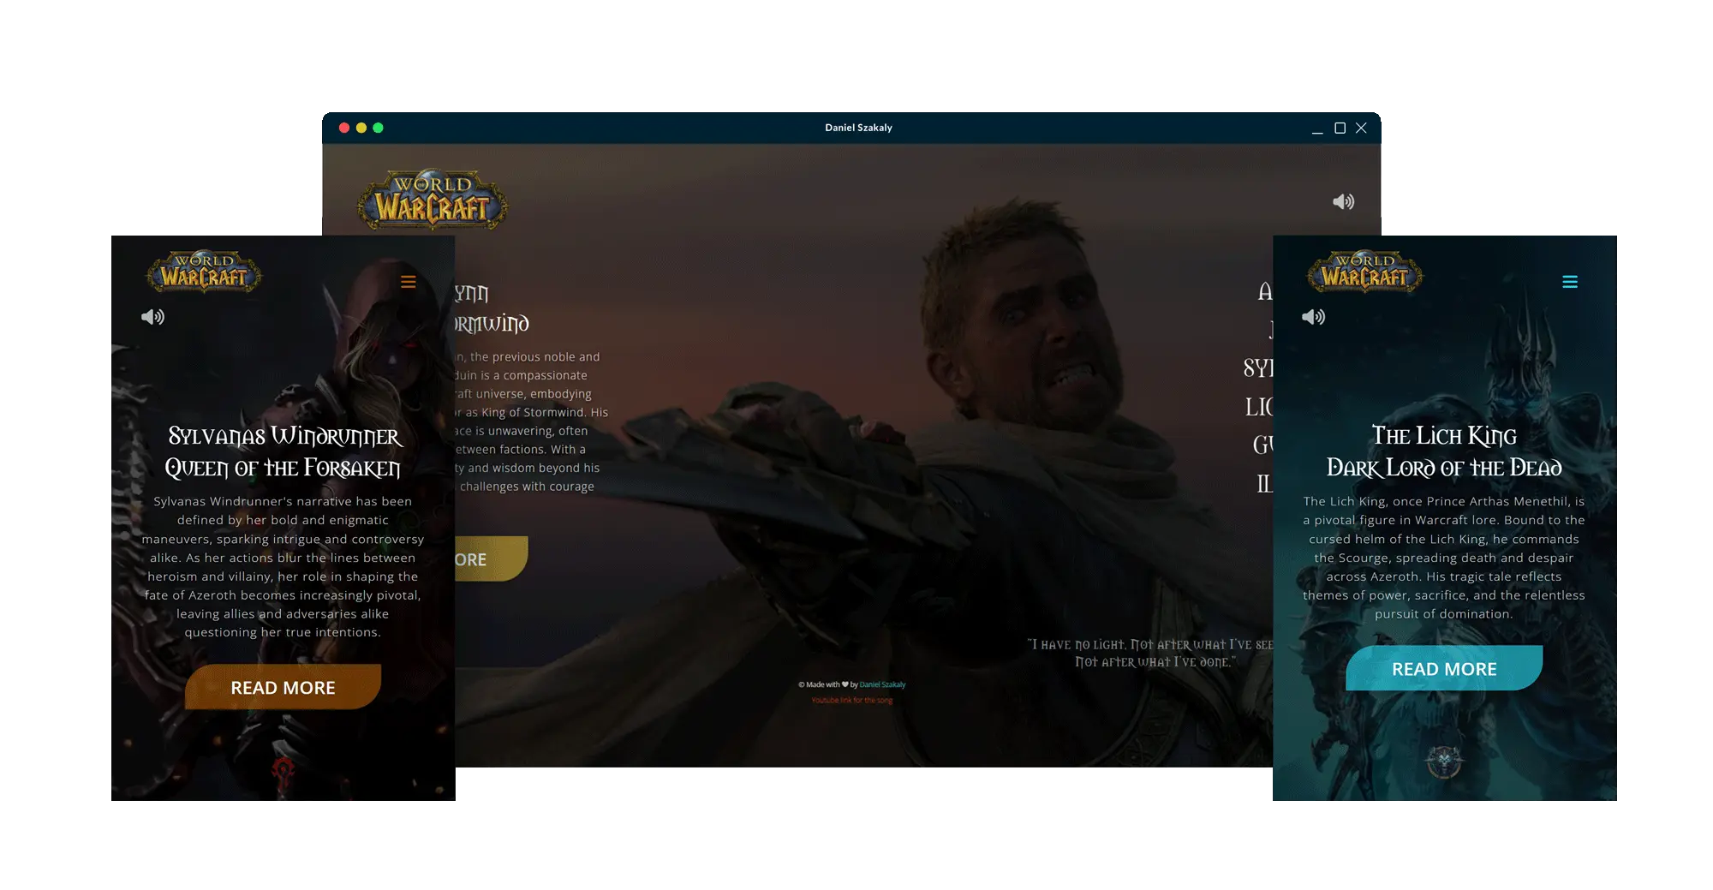Click World of Warcraft logo on Lich King panel

[x=1364, y=272]
